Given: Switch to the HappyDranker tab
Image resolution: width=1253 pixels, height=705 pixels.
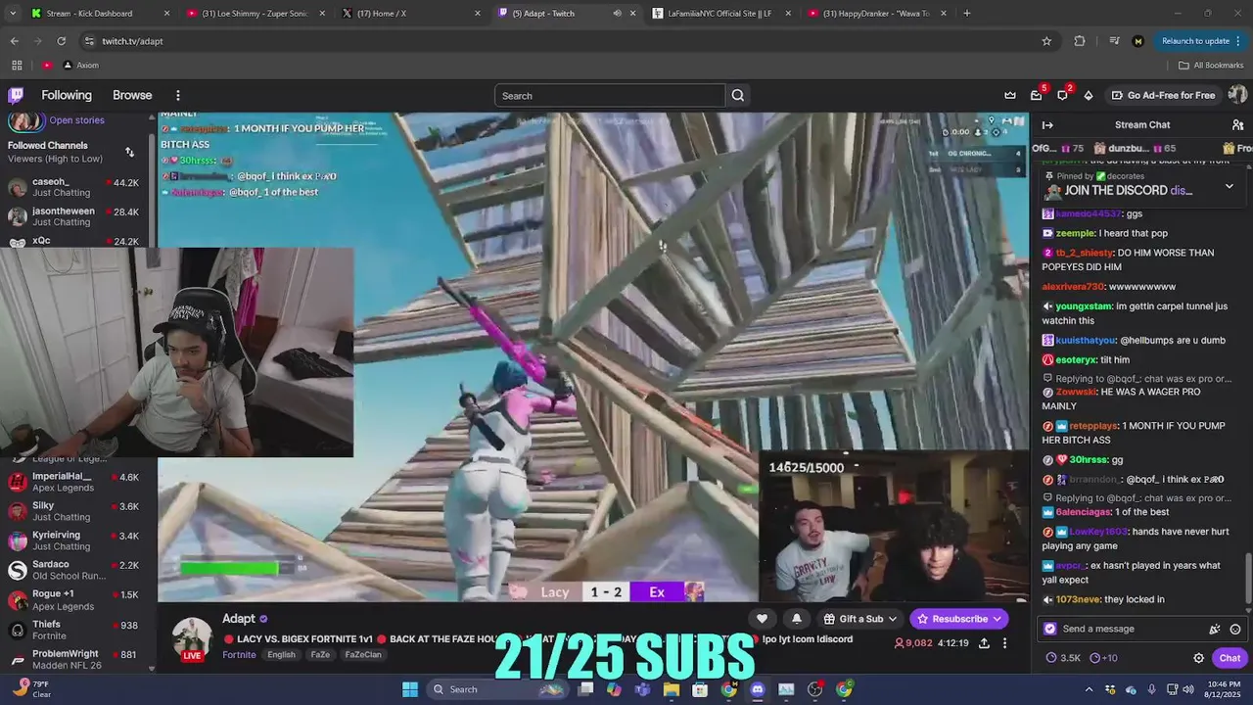Looking at the screenshot, I should 876,13.
